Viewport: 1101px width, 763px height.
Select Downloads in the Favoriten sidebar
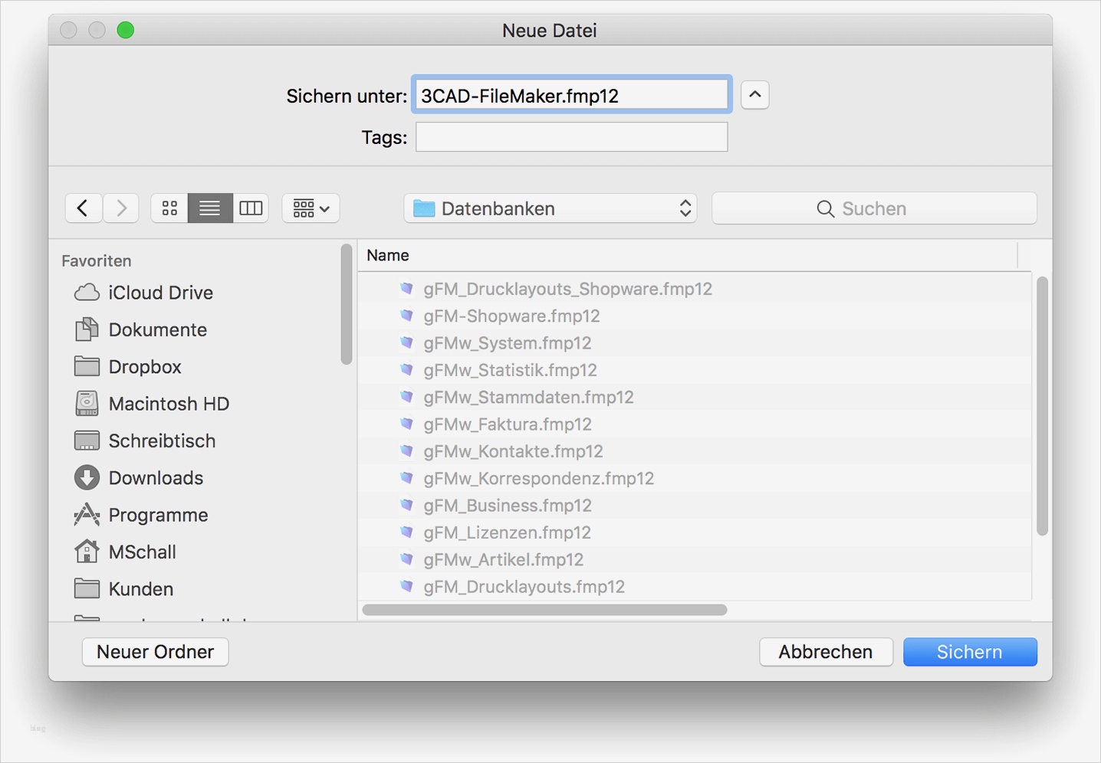tap(156, 478)
